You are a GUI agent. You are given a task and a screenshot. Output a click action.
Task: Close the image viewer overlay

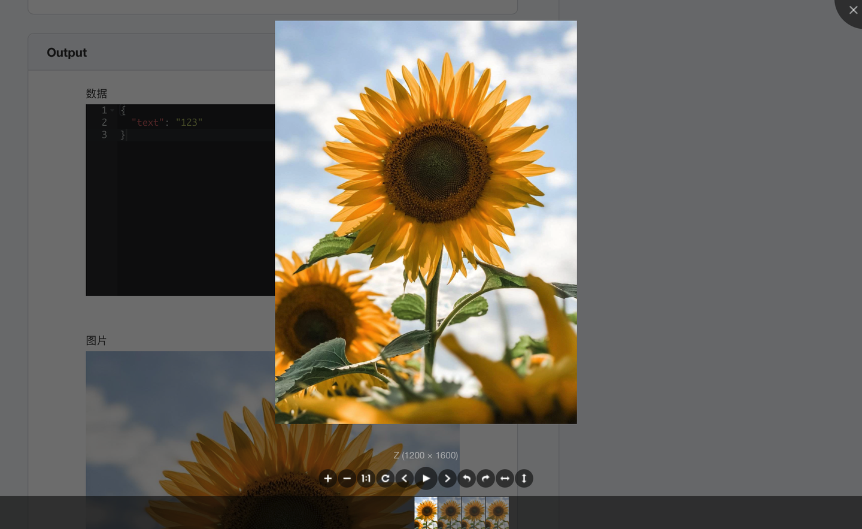point(853,10)
